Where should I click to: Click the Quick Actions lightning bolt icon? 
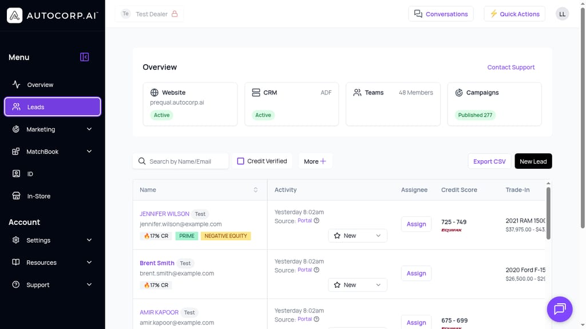tap(494, 14)
